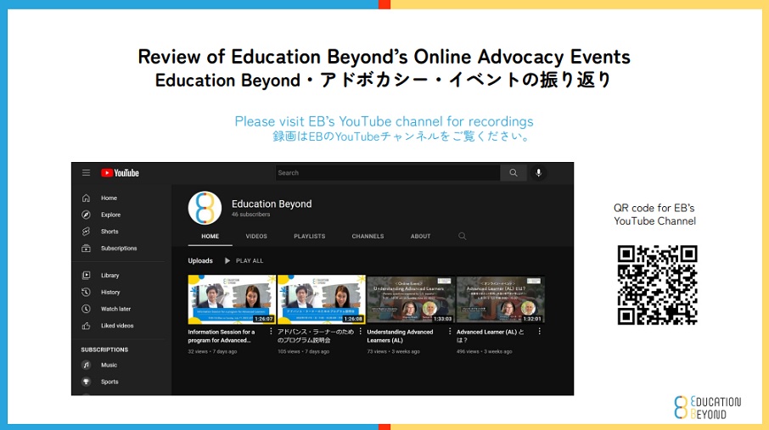The image size is (769, 430).
Task: Click the '73 views • 3 weeks ago' text
Action: [x=393, y=352]
